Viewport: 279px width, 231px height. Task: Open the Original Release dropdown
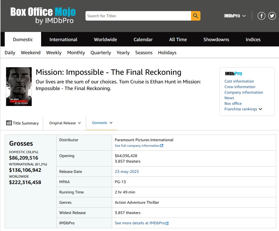point(65,123)
